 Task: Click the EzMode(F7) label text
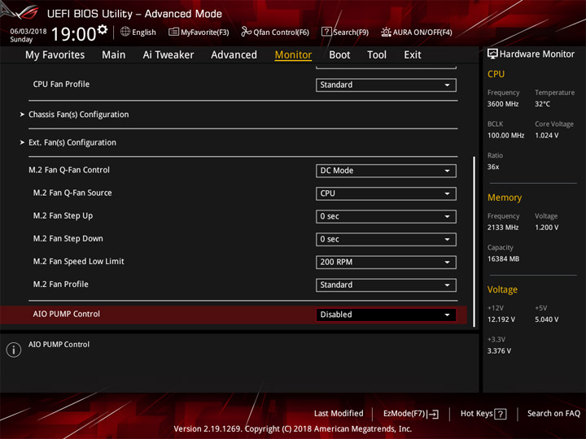tap(404, 413)
